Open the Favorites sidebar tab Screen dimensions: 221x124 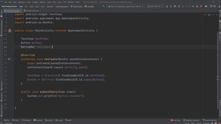1,97
